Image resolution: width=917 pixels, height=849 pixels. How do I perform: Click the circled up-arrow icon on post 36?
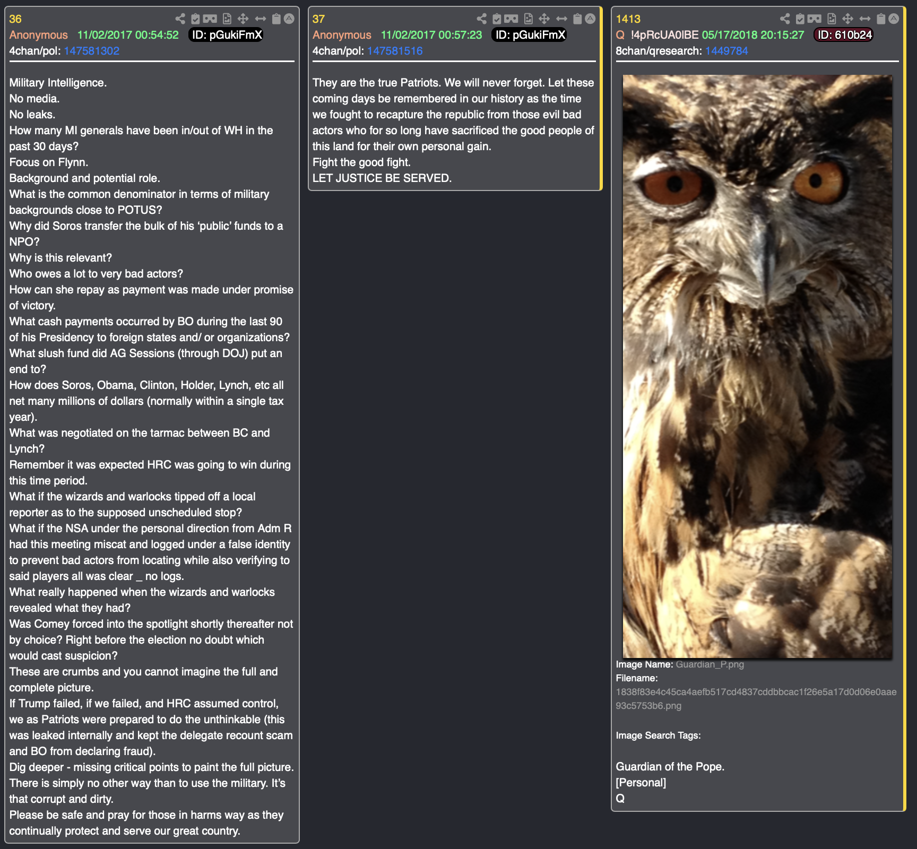point(289,19)
